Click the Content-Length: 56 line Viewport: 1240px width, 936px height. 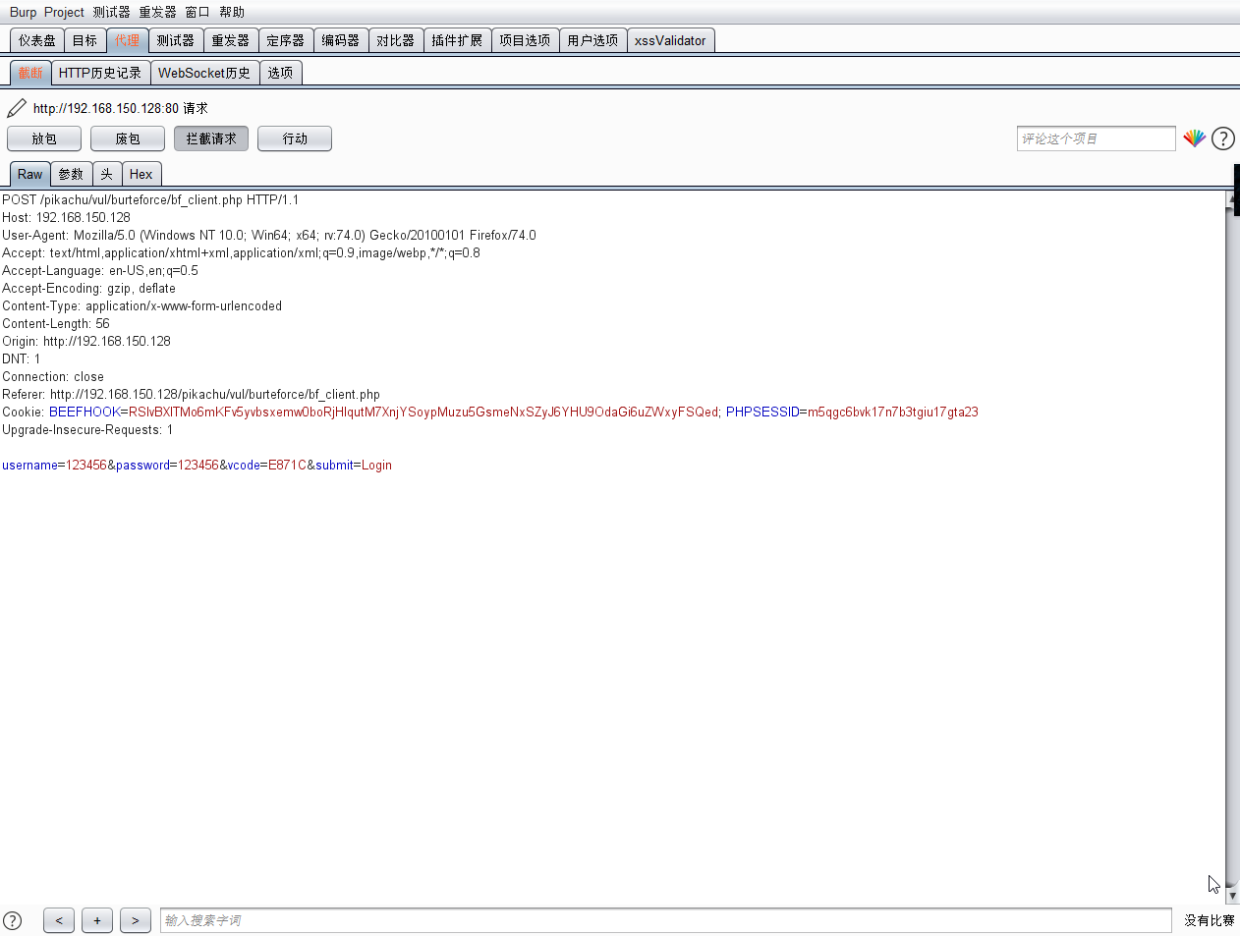56,323
